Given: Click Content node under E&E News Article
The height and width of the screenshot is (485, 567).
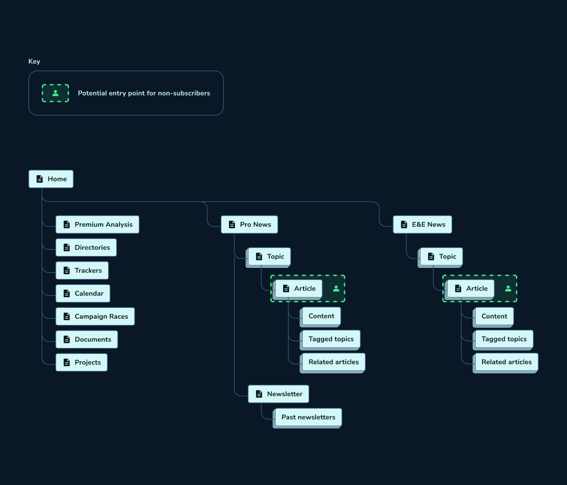Looking at the screenshot, I should tap(494, 316).
